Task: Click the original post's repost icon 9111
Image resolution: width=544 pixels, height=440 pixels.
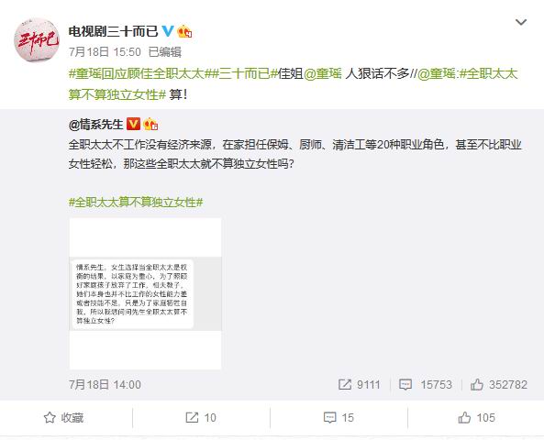Action: 359,384
